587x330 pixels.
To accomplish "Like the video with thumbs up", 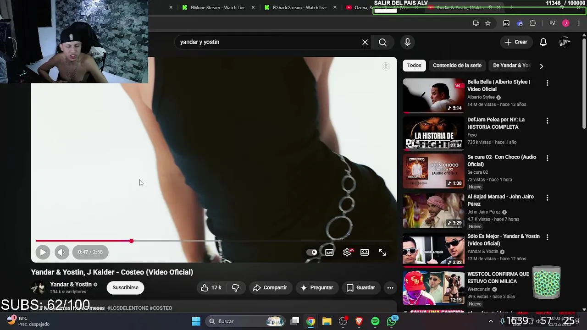I will [x=211, y=288].
